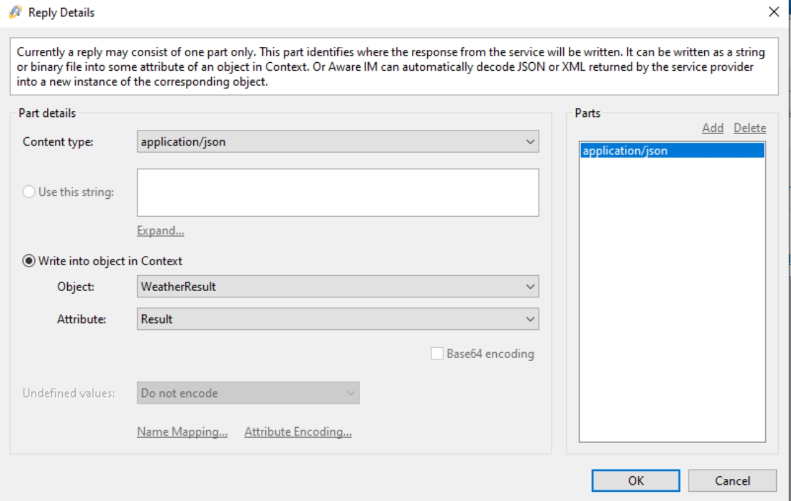Click the Cancel button

(733, 481)
